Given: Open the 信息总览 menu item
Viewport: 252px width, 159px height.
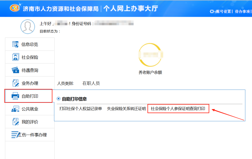Looking at the screenshot, I should (x=30, y=44).
